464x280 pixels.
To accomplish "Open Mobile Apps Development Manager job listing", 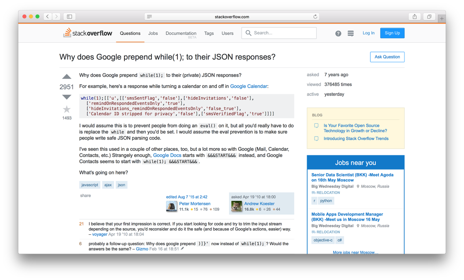I will pyautogui.click(x=347, y=217).
